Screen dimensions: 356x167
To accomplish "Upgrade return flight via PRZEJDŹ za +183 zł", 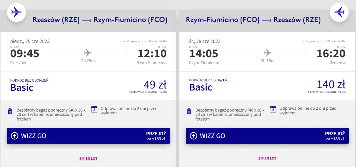I will click(335, 136).
